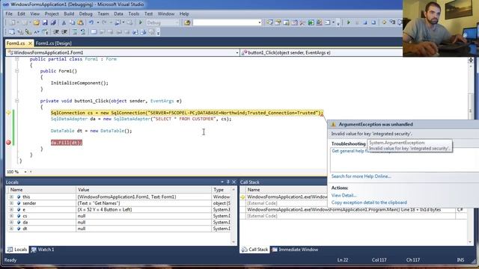The image size is (479, 269).
Task: Open the Tools menu
Action: point(133,13)
